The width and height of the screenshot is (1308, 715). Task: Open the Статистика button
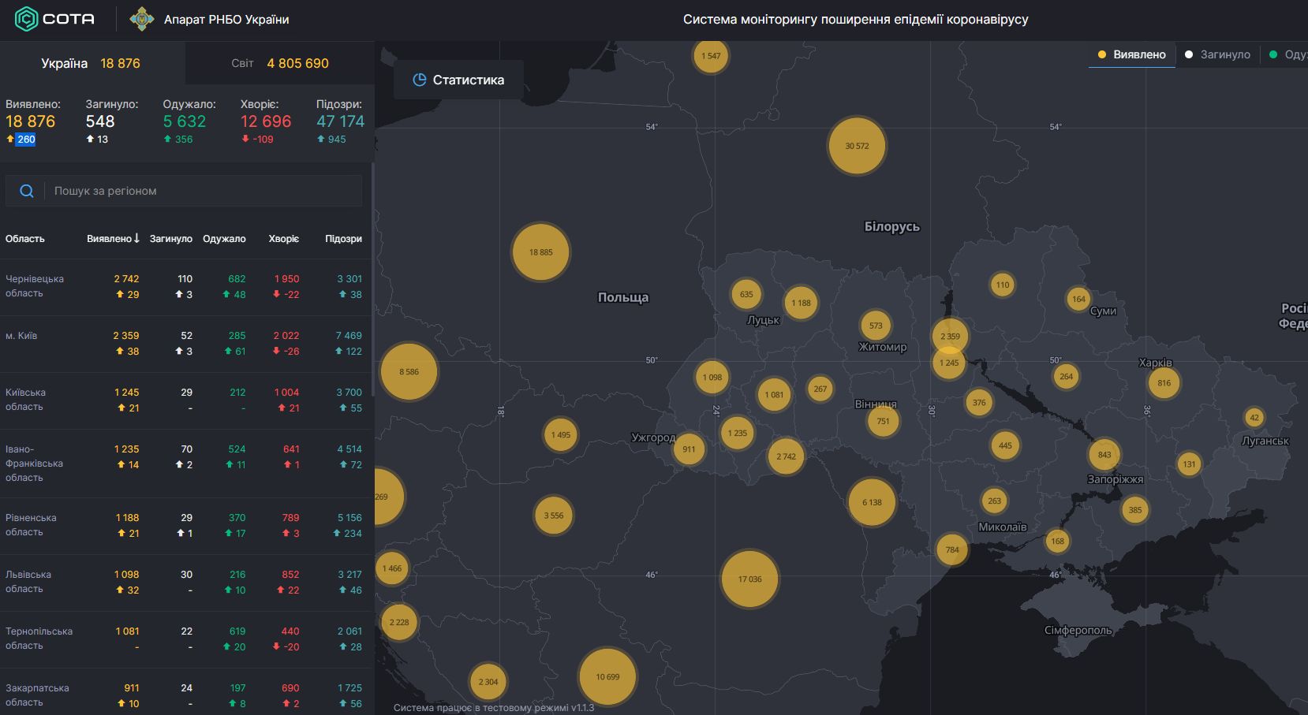click(x=458, y=80)
